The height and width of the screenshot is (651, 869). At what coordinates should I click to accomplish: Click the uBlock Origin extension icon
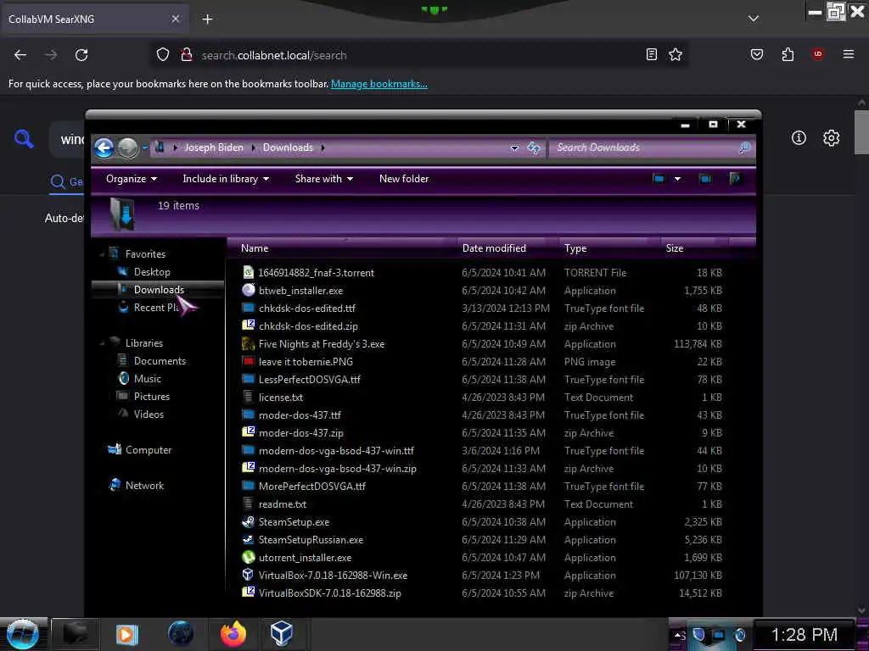pyautogui.click(x=817, y=53)
